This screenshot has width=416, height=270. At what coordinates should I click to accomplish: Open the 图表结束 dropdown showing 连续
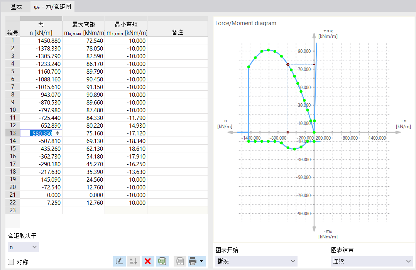click(372, 261)
